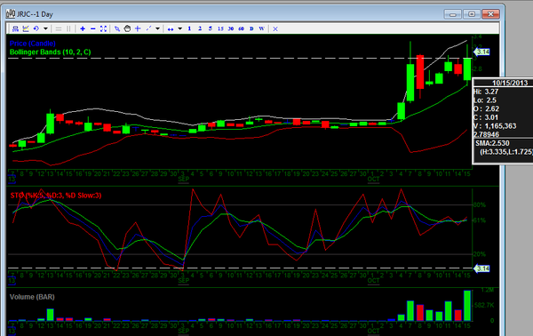Screen dimensions: 533x336
Task: Click the fit-to-screen expand icon
Action: 103,29
